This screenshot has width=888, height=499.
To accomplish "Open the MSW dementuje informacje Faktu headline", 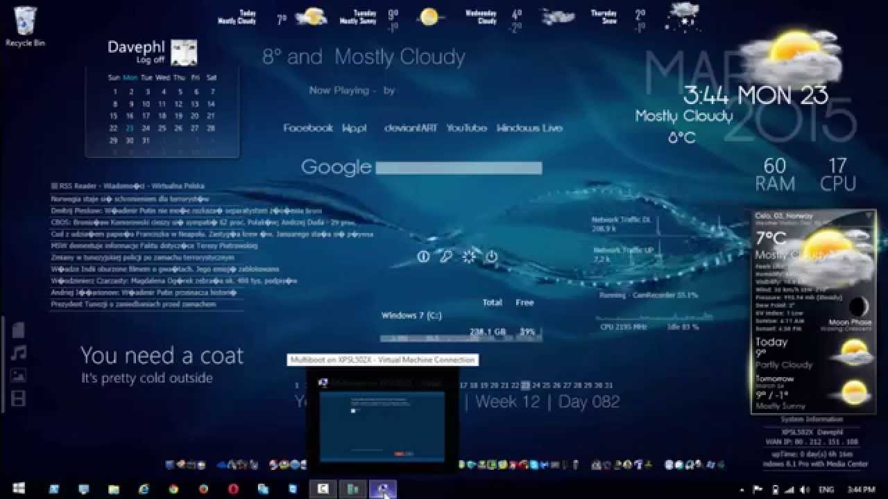I will 154,245.
